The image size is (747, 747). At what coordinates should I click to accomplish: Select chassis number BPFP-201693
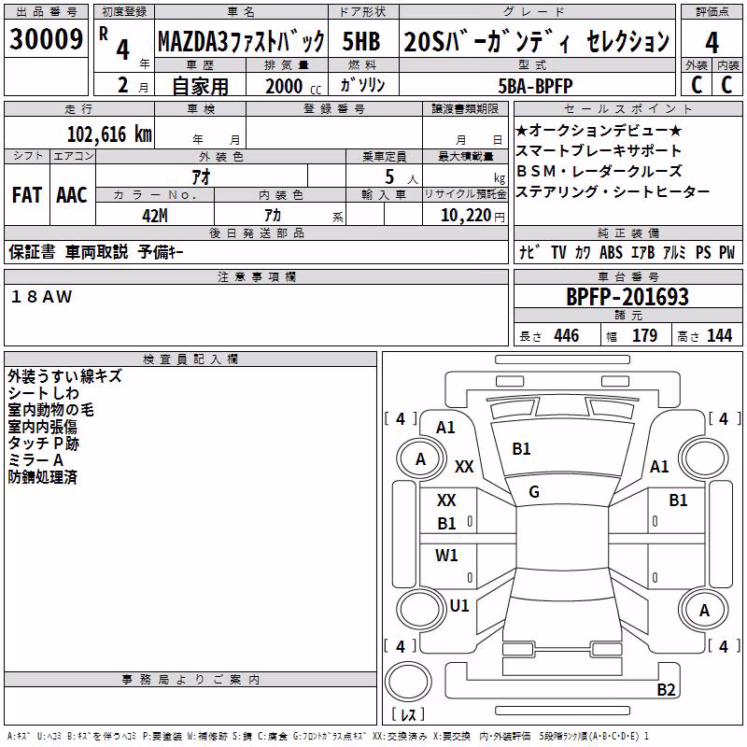[x=627, y=297]
